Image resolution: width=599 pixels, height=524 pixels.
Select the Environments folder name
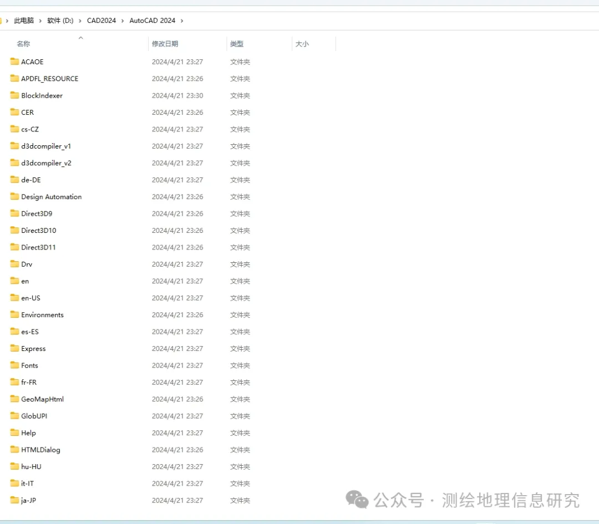click(42, 315)
